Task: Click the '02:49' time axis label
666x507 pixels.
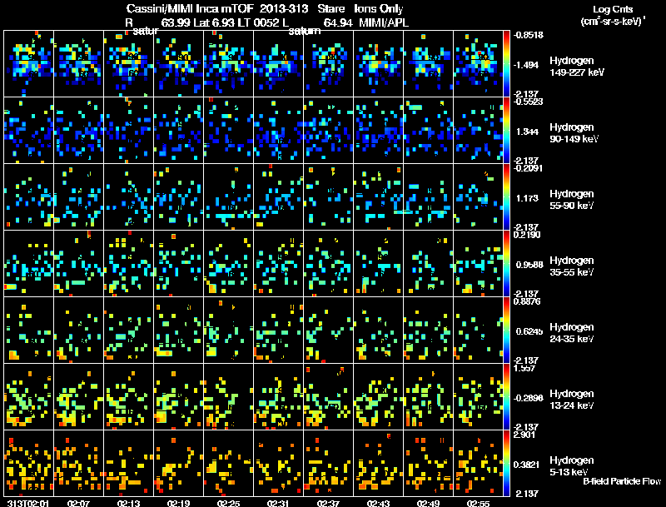Action: [x=428, y=504]
